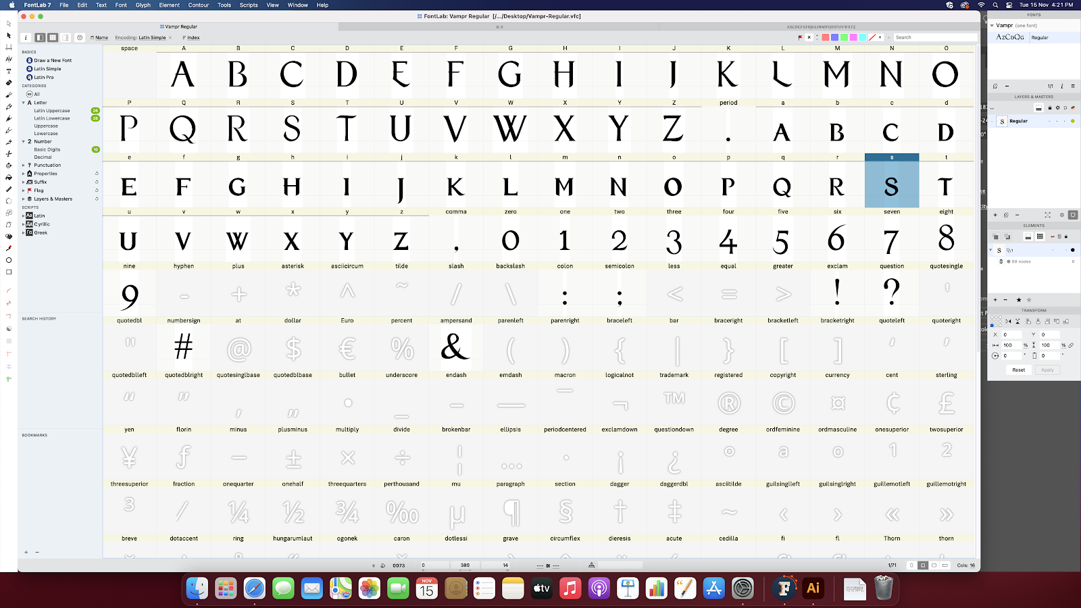Select the ampersand glyph cell
Screen dimensions: 1081x608
click(456, 343)
